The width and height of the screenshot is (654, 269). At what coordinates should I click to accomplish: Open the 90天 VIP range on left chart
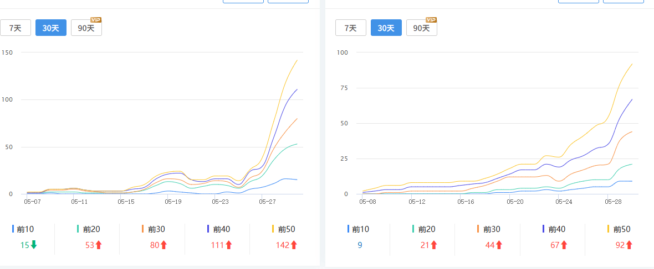point(86,28)
